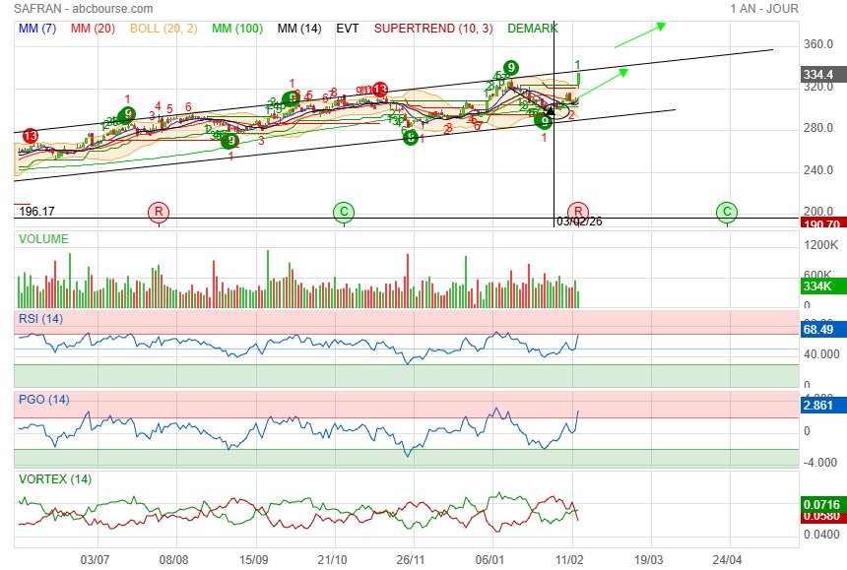Click the last green C event marker
The width and height of the screenshot is (847, 570).
tap(726, 212)
